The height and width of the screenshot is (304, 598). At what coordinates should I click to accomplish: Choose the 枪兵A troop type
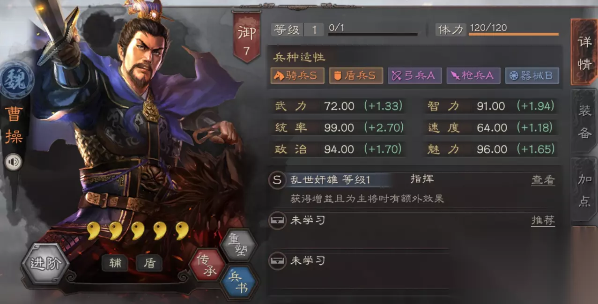[x=473, y=75]
